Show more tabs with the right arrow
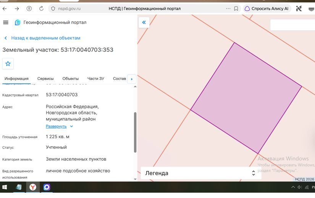This screenshot has width=315, height=198. tap(132, 79)
